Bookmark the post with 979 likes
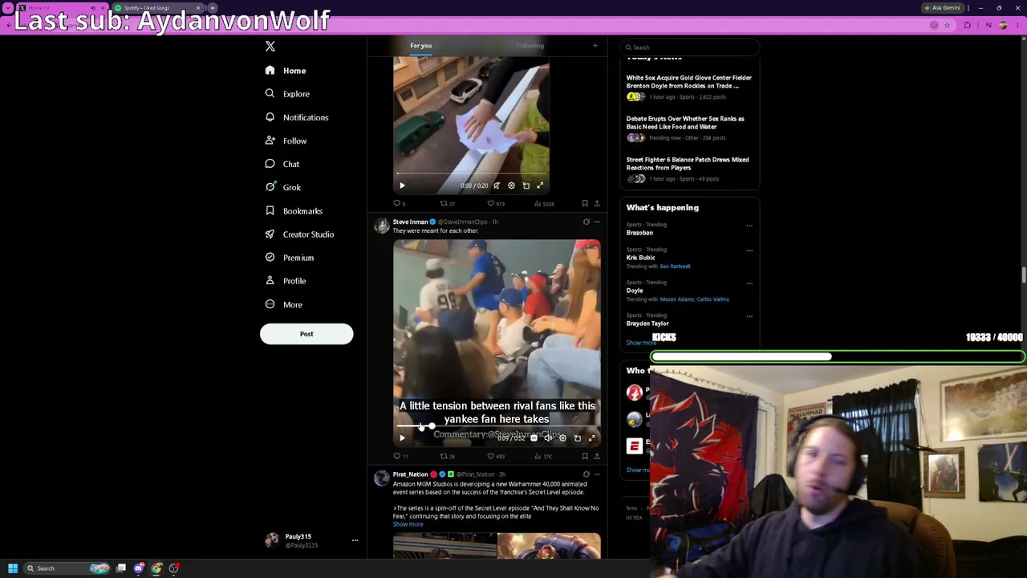The height and width of the screenshot is (578, 1027). (585, 204)
